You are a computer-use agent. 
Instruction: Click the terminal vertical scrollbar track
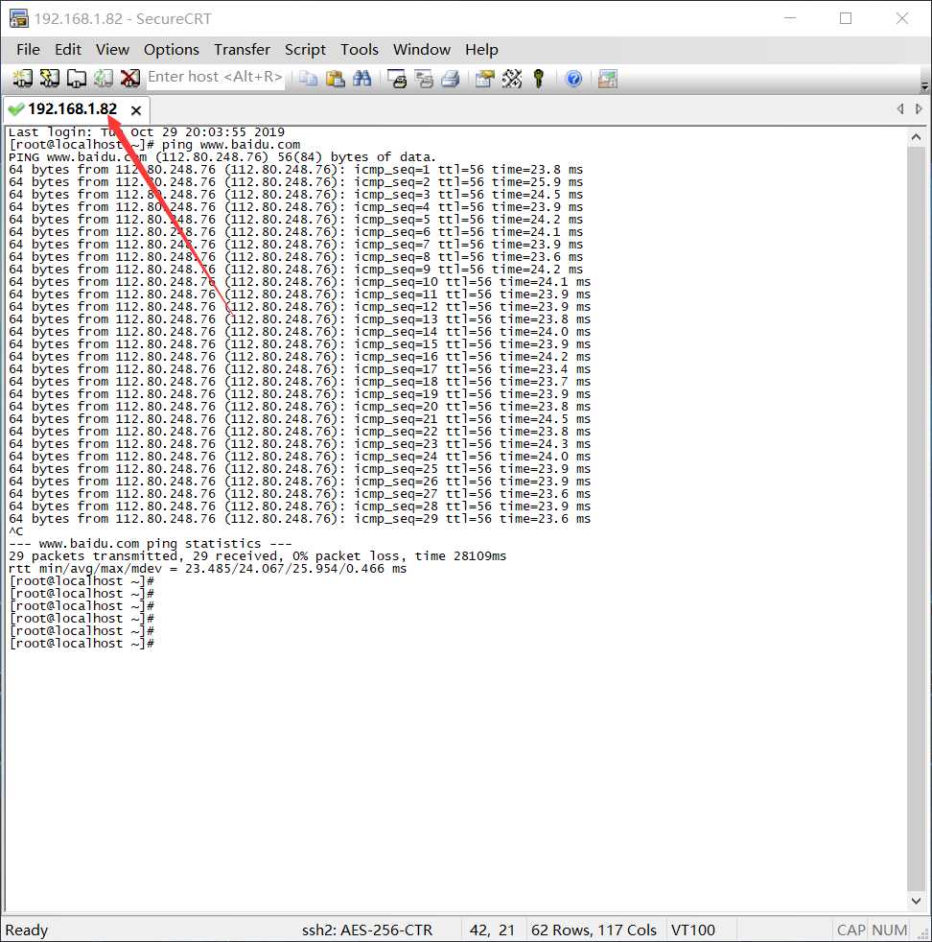tap(916, 519)
